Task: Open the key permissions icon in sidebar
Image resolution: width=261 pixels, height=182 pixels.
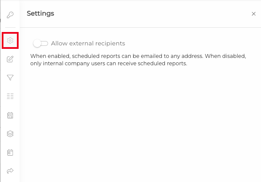Action: pyautogui.click(x=10, y=15)
